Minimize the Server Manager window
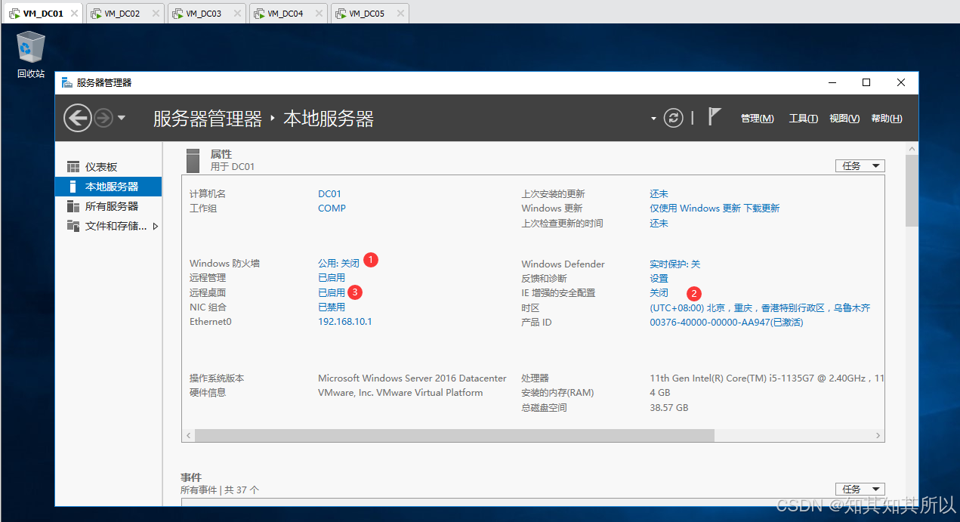The image size is (960, 522). [832, 82]
